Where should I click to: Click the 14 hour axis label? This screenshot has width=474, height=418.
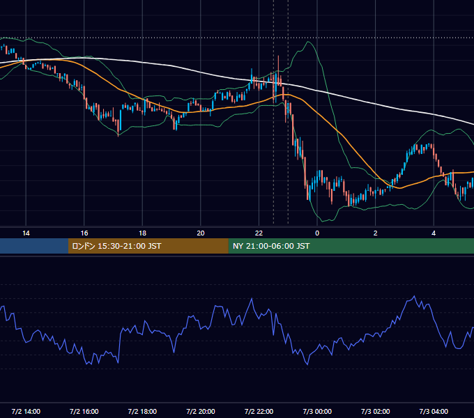26,233
